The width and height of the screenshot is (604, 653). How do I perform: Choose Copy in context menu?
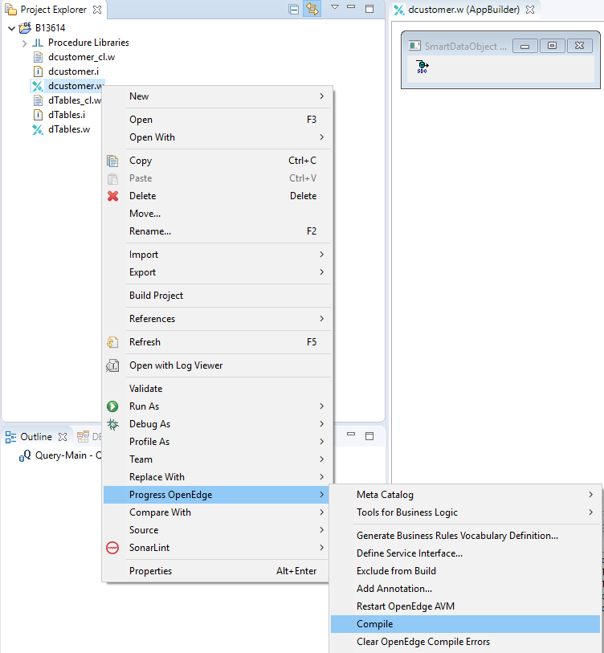pyautogui.click(x=218, y=161)
